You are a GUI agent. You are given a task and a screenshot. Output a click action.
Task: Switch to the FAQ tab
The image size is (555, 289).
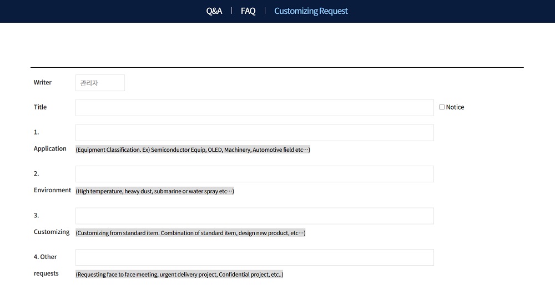pos(248,11)
